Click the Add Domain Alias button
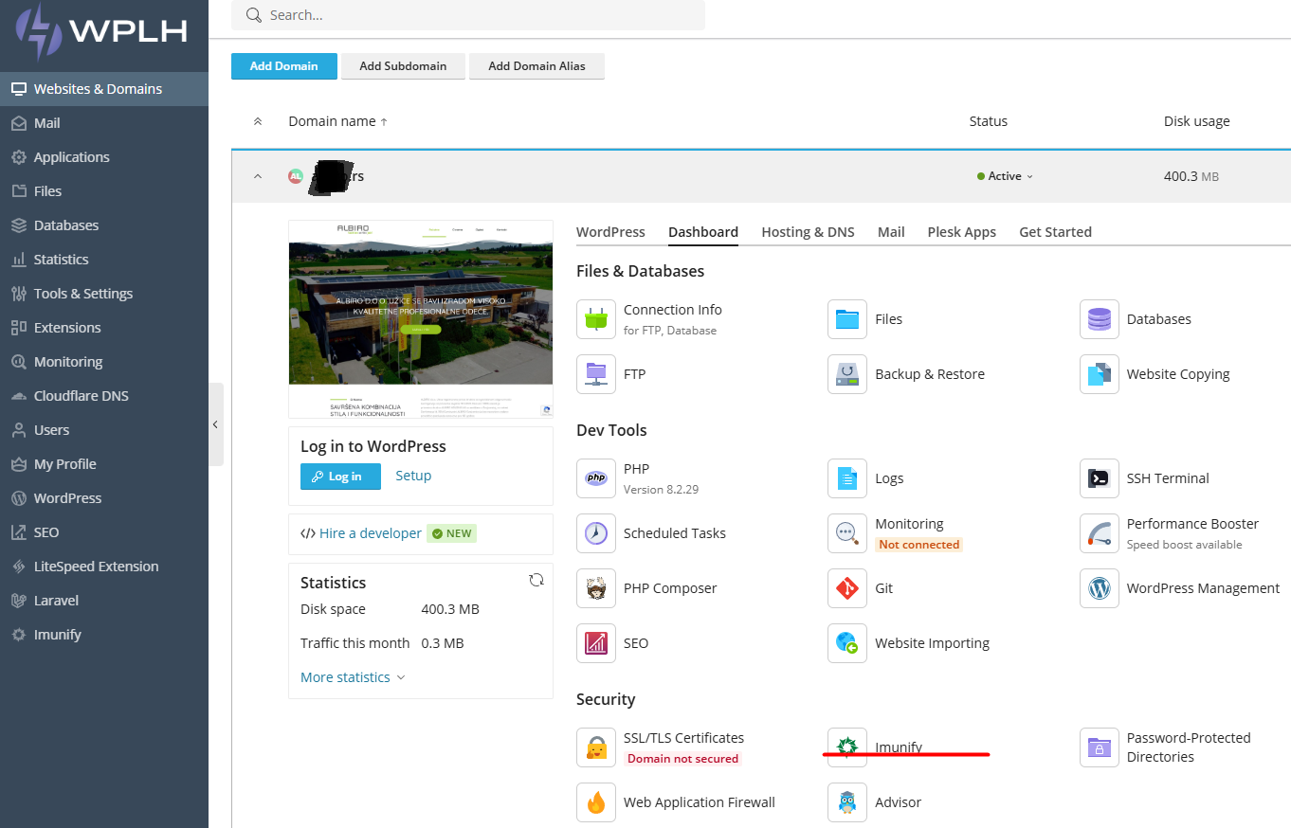 pyautogui.click(x=536, y=66)
